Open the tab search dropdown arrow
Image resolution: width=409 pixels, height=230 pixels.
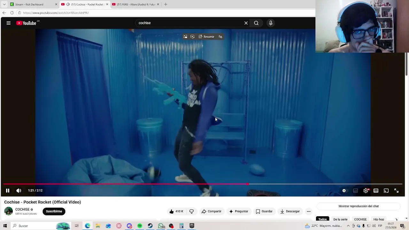[x=4, y=4]
